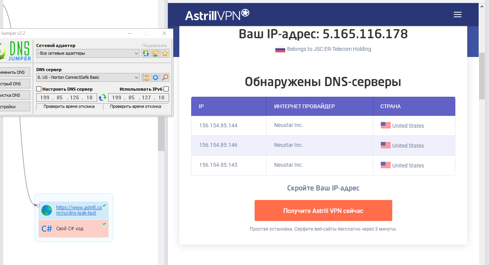The width and height of the screenshot is (489, 265).
Task: Click the Ваш IP-адрес: 5.165.116.178 heading
Action: point(323,34)
